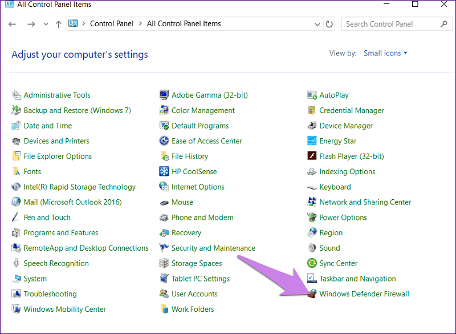The image size is (456, 334).
Task: Launch Speech Recognition
Action: (x=56, y=263)
